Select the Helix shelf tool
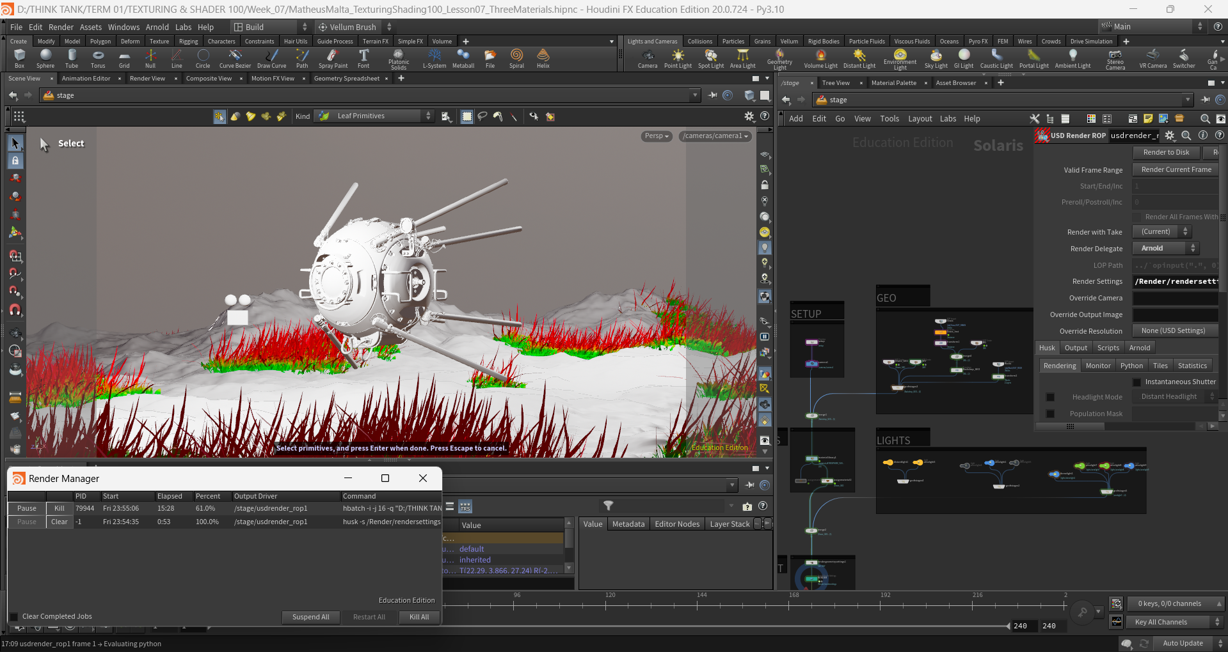The height and width of the screenshot is (652, 1228). click(543, 58)
